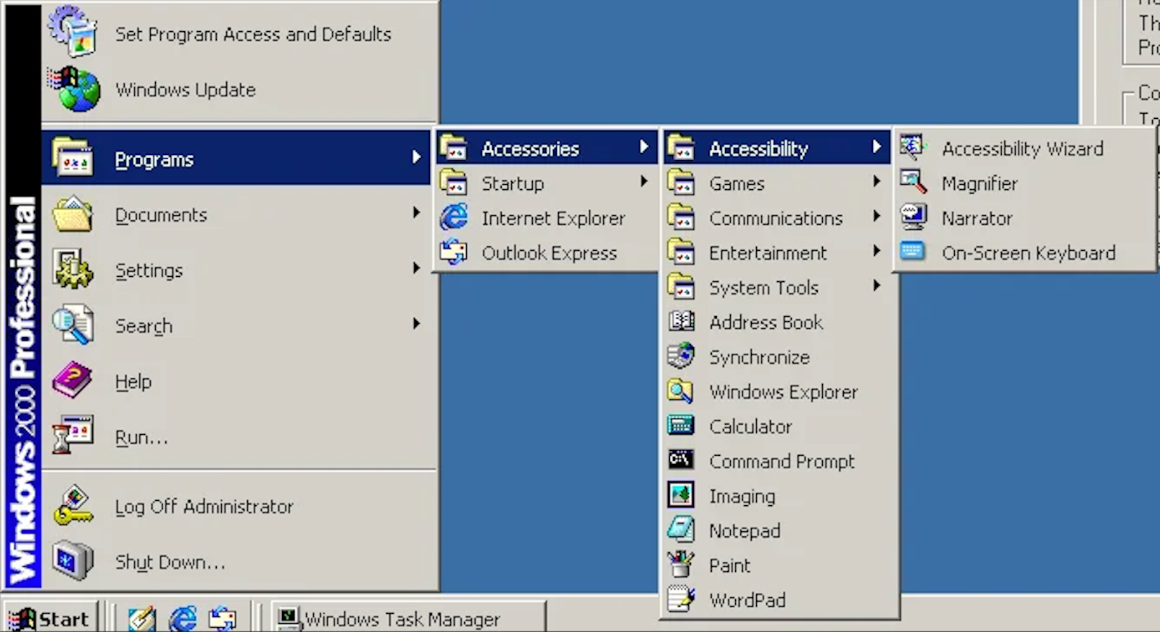Click the Log Off key icon
1160x632 pixels.
[x=72, y=505]
